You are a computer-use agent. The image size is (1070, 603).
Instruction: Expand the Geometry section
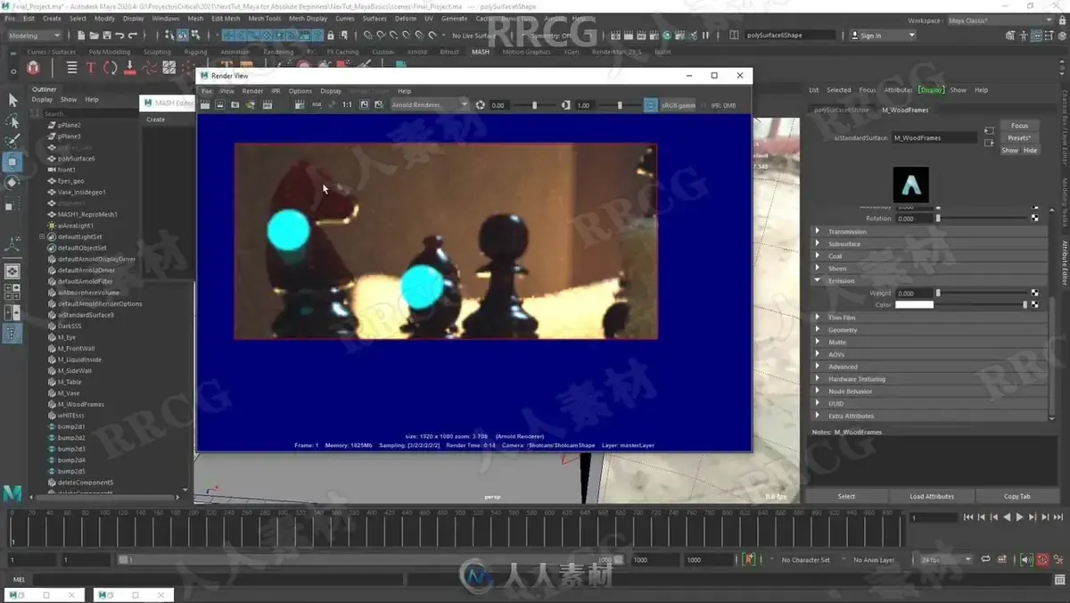pyautogui.click(x=930, y=330)
